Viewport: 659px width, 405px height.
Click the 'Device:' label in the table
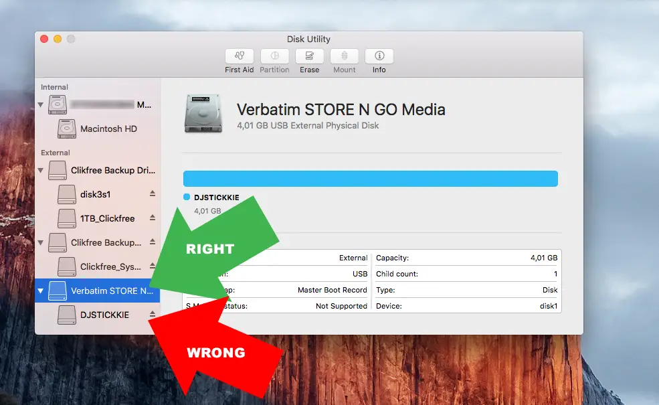389,306
